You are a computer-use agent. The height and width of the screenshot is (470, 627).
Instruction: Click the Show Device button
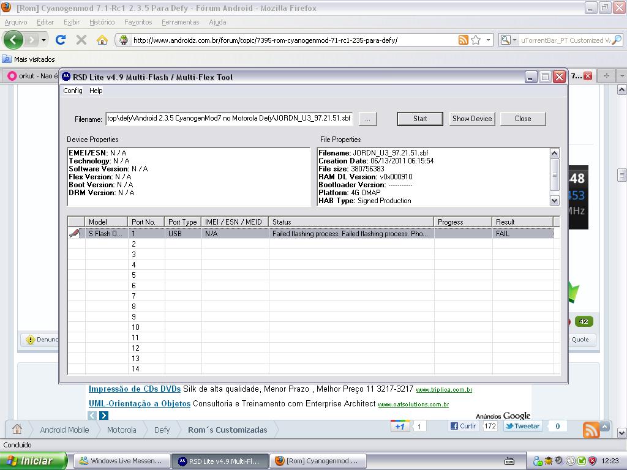point(472,119)
